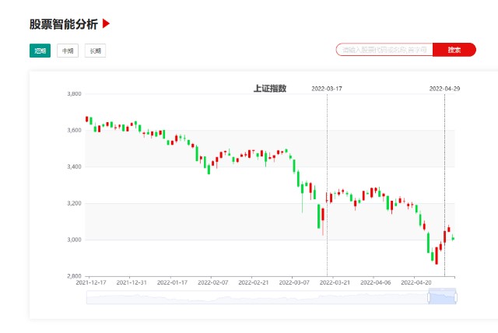Select the 短期 short-term tab
Viewport: 498px width, 333px height.
[40, 51]
